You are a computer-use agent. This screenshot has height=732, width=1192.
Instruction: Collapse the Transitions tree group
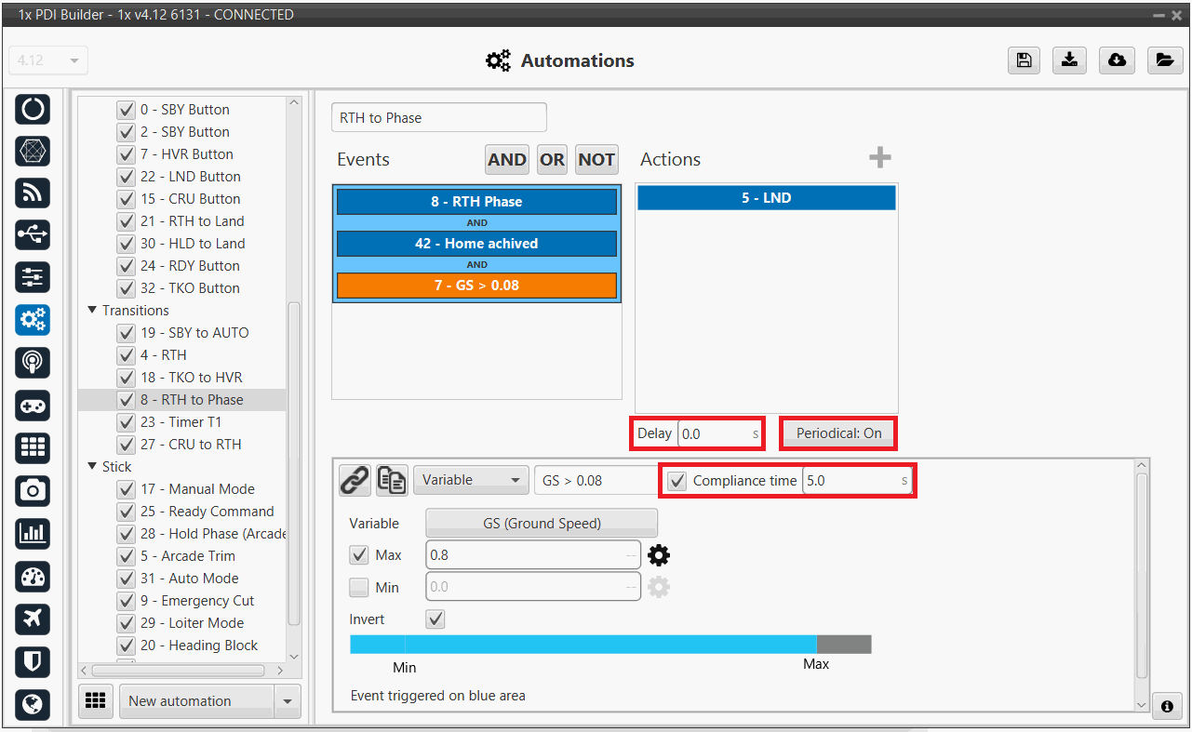pos(92,311)
